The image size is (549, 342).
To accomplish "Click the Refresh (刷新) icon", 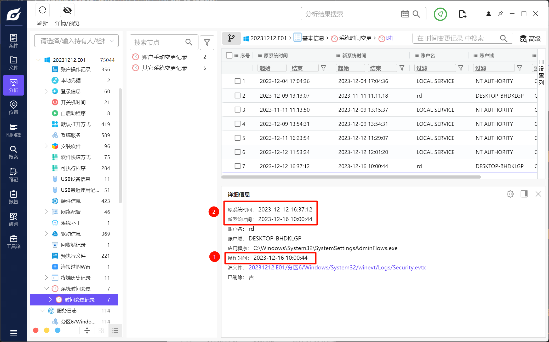I will (x=42, y=10).
